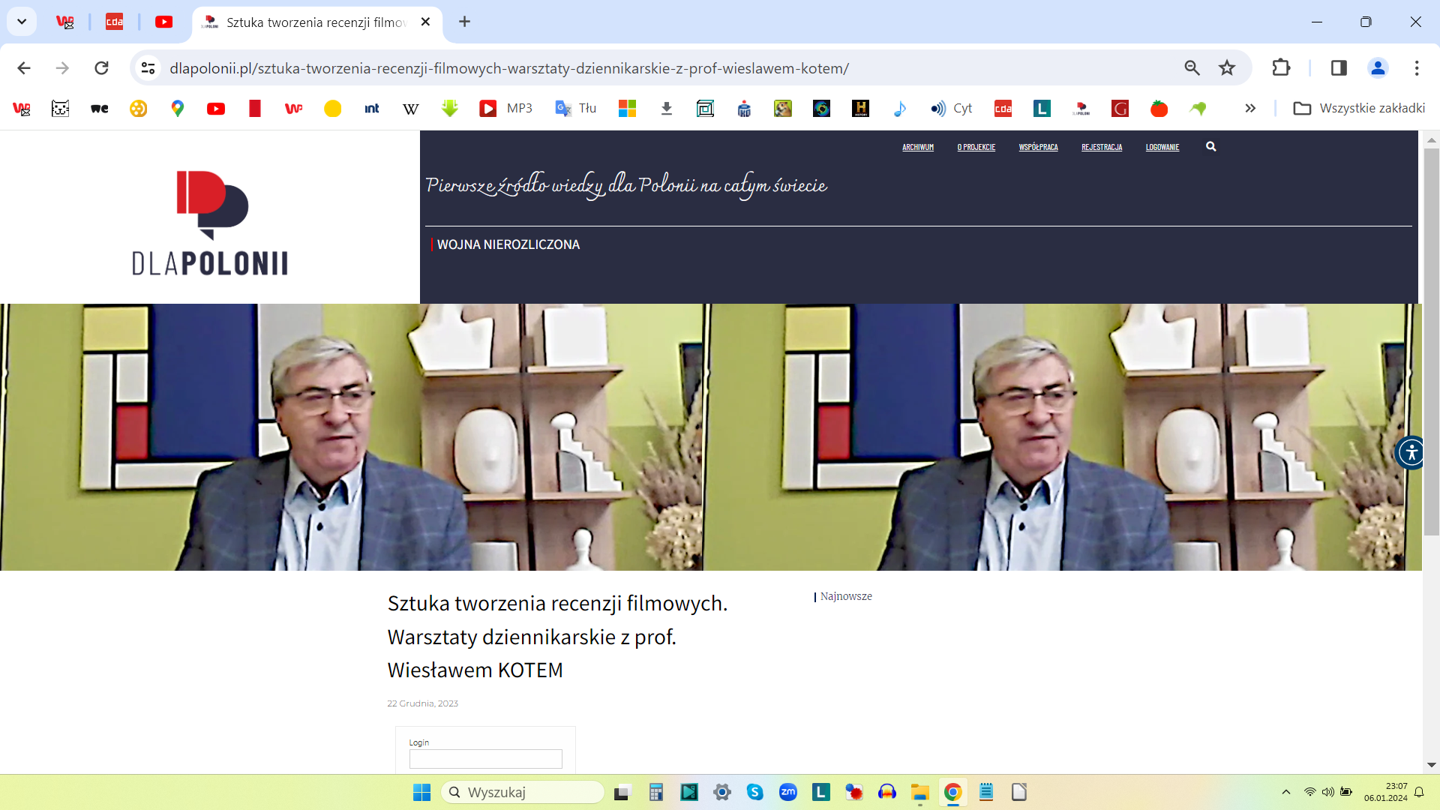Open the Windows Start menu

(421, 792)
